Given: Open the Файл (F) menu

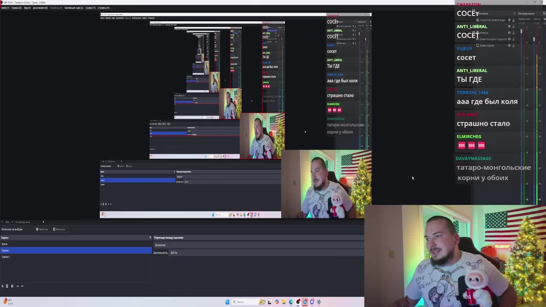Looking at the screenshot, I should coord(5,8).
